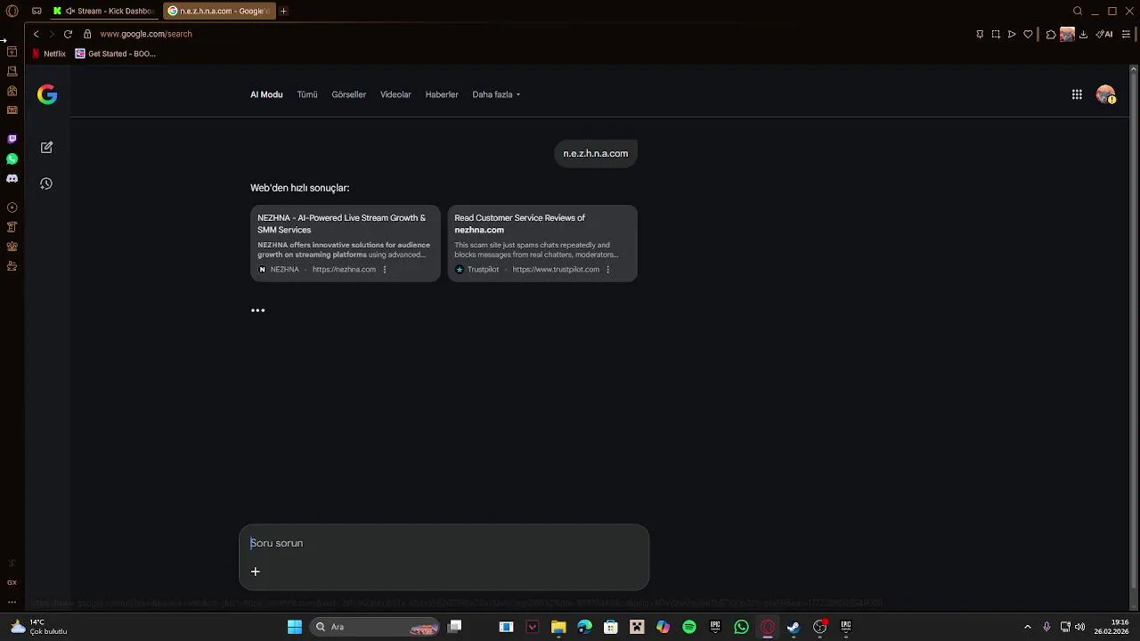Image resolution: width=1140 pixels, height=641 pixels.
Task: Switch to the Görseller tab
Action: point(349,94)
